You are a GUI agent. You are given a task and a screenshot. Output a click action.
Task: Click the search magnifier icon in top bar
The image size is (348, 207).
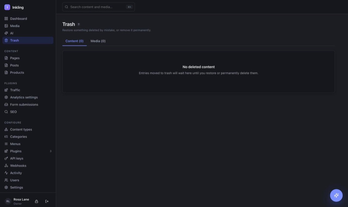[67, 7]
